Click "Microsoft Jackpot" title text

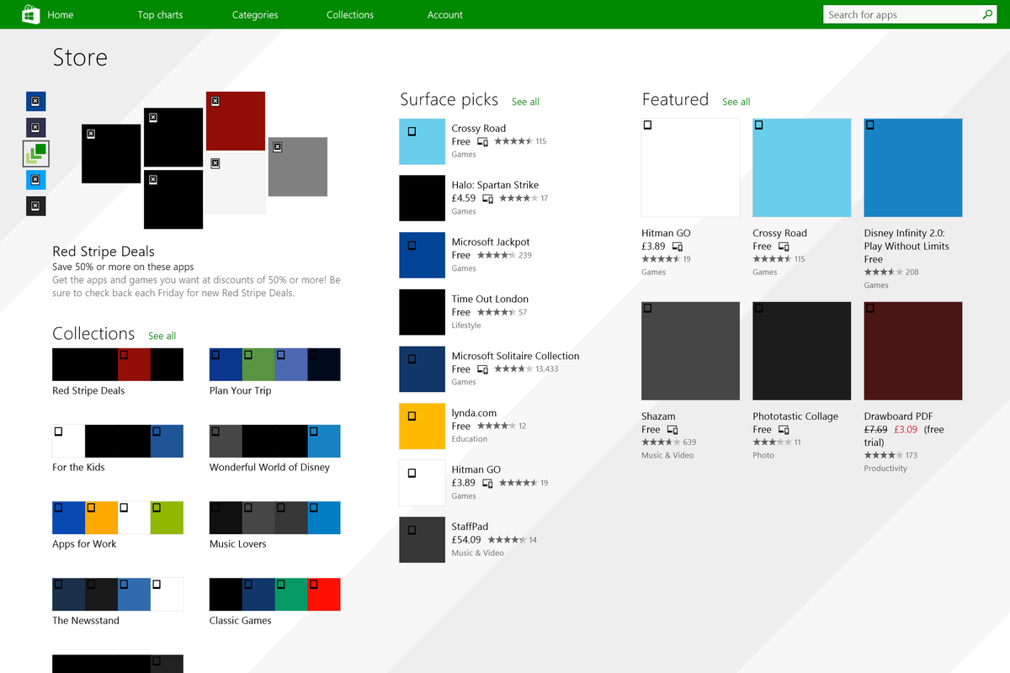click(x=491, y=242)
